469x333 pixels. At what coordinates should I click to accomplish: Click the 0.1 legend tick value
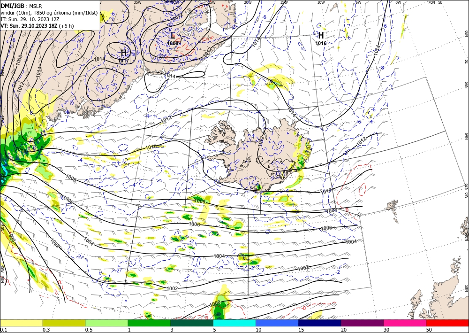3,330
